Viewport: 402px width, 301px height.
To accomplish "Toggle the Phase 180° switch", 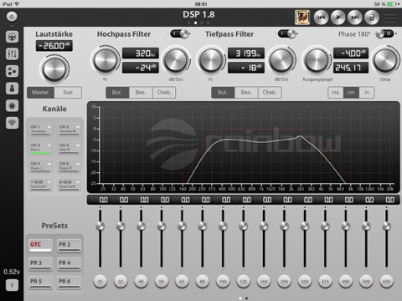I will (385, 33).
